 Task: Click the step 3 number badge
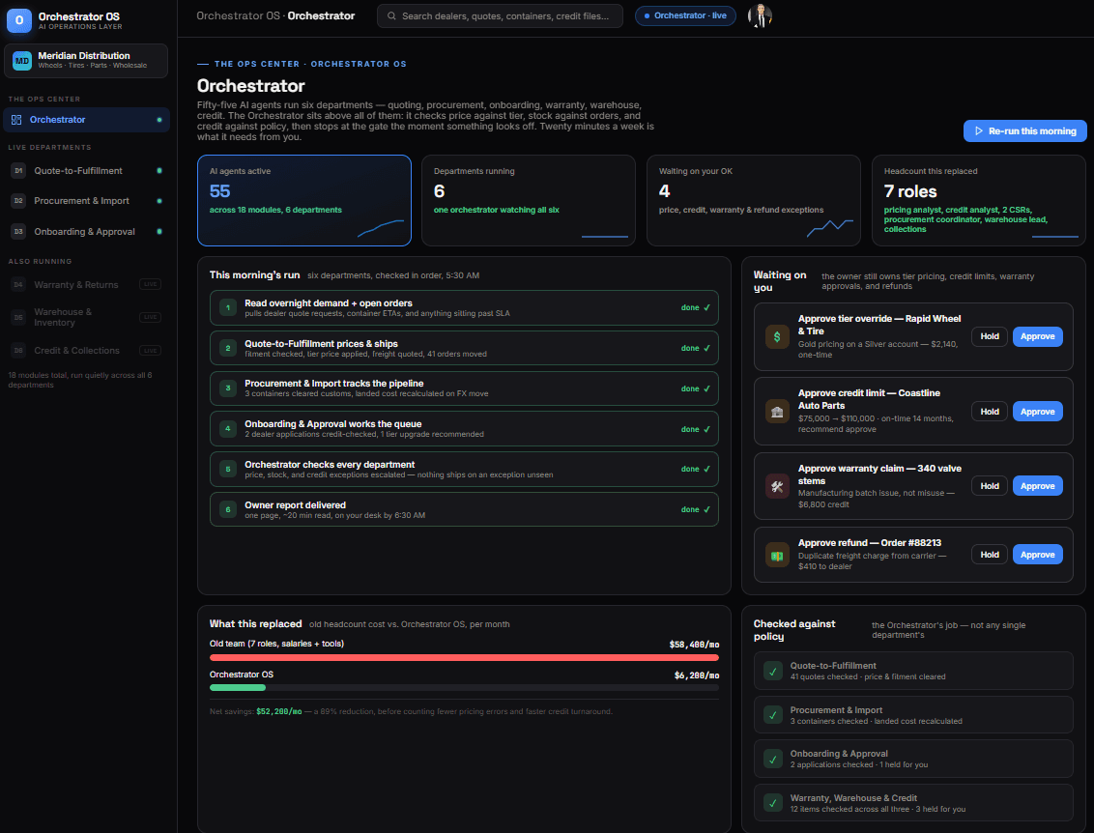click(228, 388)
